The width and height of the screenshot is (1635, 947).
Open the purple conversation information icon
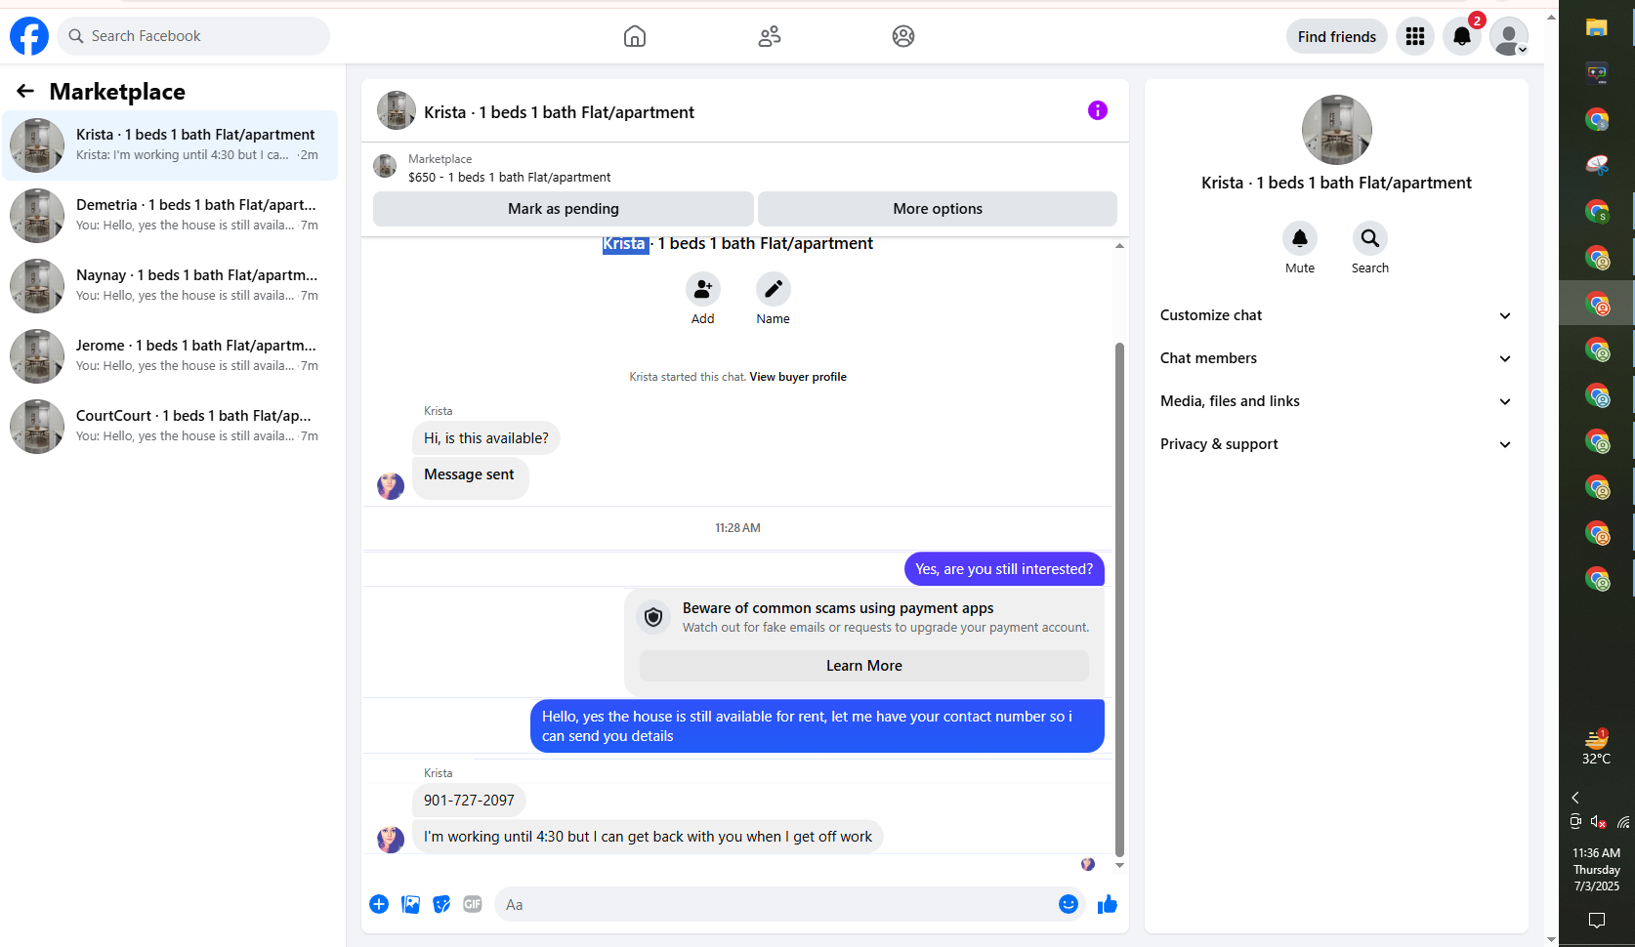pyautogui.click(x=1098, y=110)
